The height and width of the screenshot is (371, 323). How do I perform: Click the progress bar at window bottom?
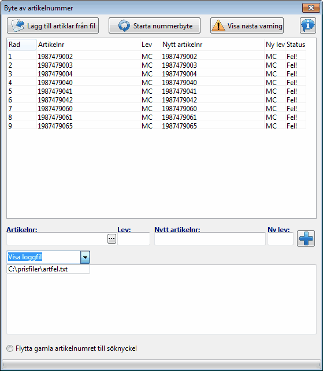[x=161, y=363]
